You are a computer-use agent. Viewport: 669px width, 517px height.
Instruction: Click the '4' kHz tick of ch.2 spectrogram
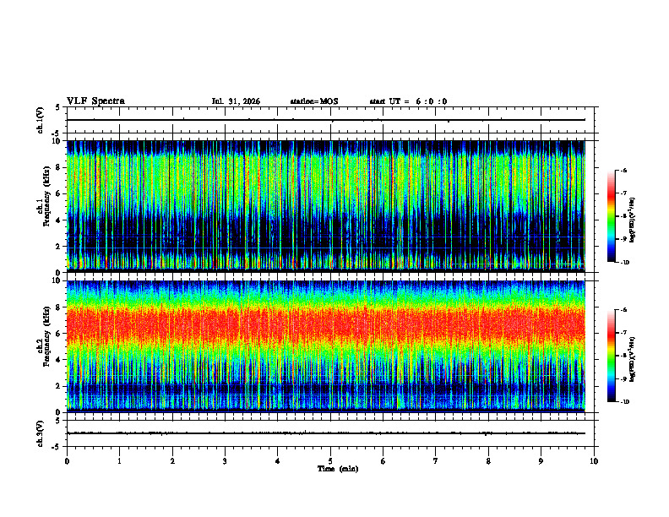click(59, 360)
